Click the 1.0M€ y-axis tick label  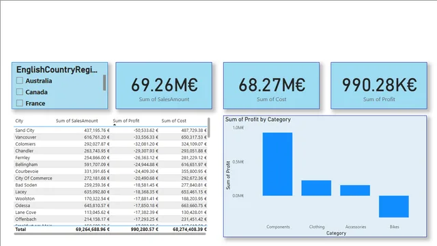238,128
